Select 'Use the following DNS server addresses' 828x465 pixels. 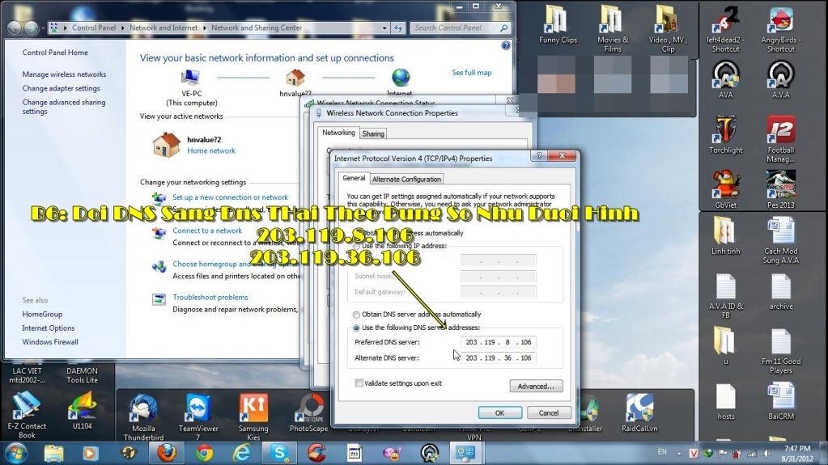(x=357, y=328)
